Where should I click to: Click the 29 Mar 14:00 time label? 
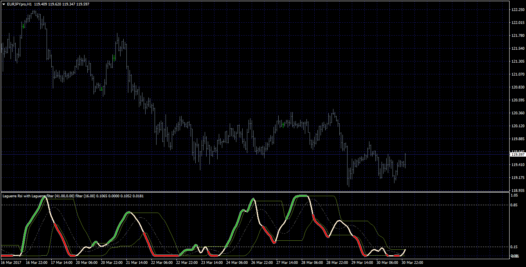coord(363,263)
